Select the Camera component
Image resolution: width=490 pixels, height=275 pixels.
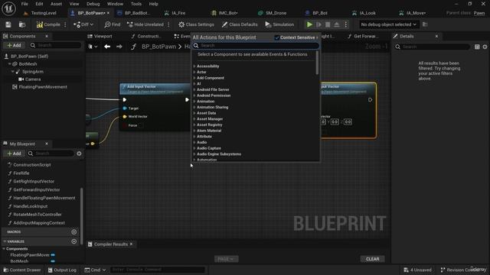tap(33, 79)
